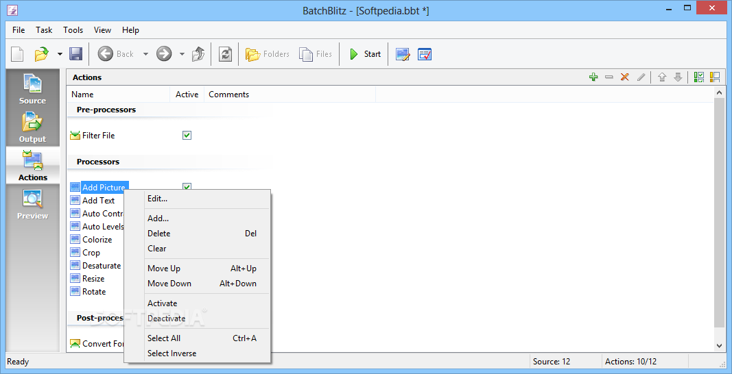Activate all actions checklist icon

click(699, 77)
